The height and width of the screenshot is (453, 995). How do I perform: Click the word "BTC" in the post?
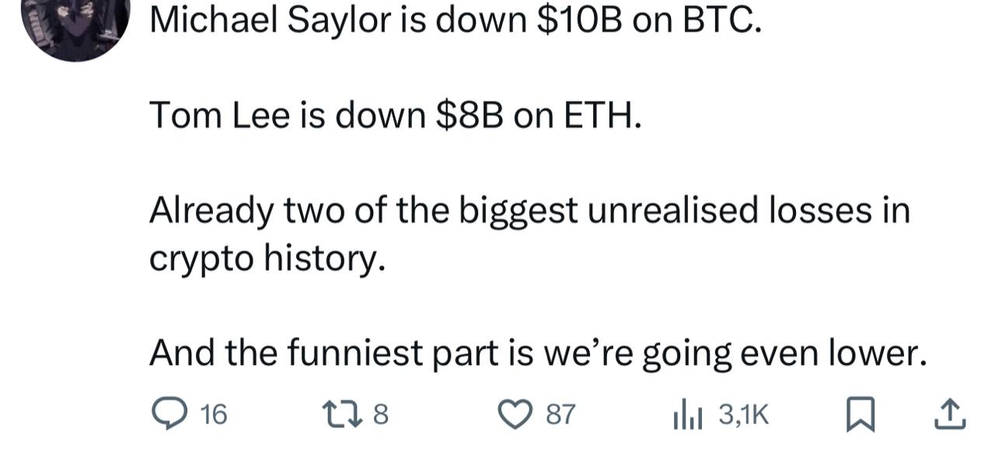click(718, 21)
